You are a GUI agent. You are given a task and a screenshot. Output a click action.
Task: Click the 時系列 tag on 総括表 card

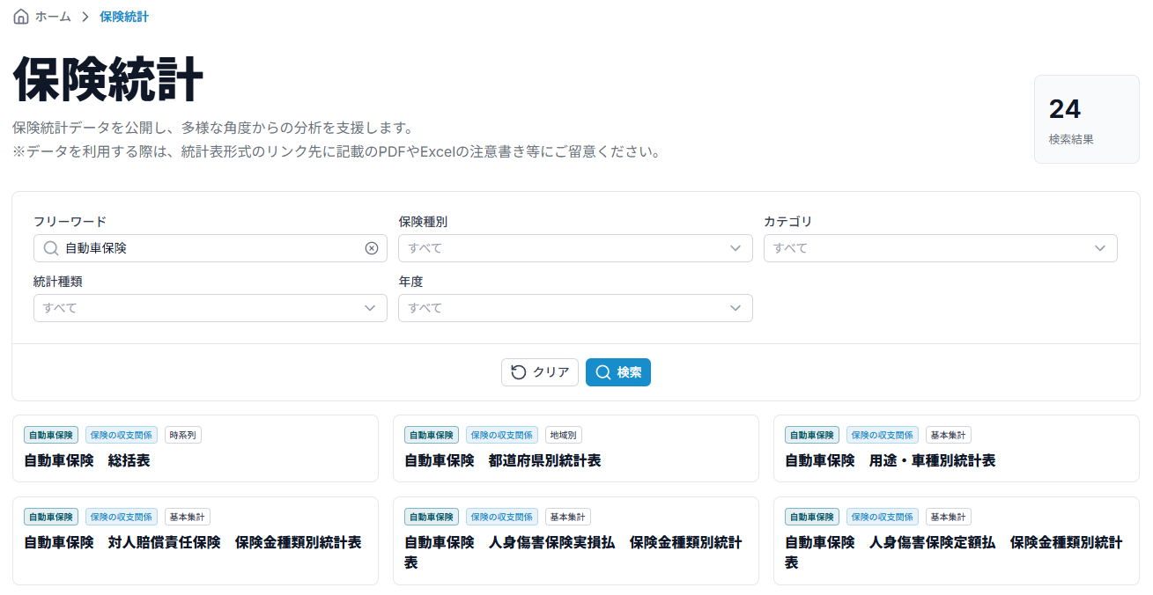(183, 435)
